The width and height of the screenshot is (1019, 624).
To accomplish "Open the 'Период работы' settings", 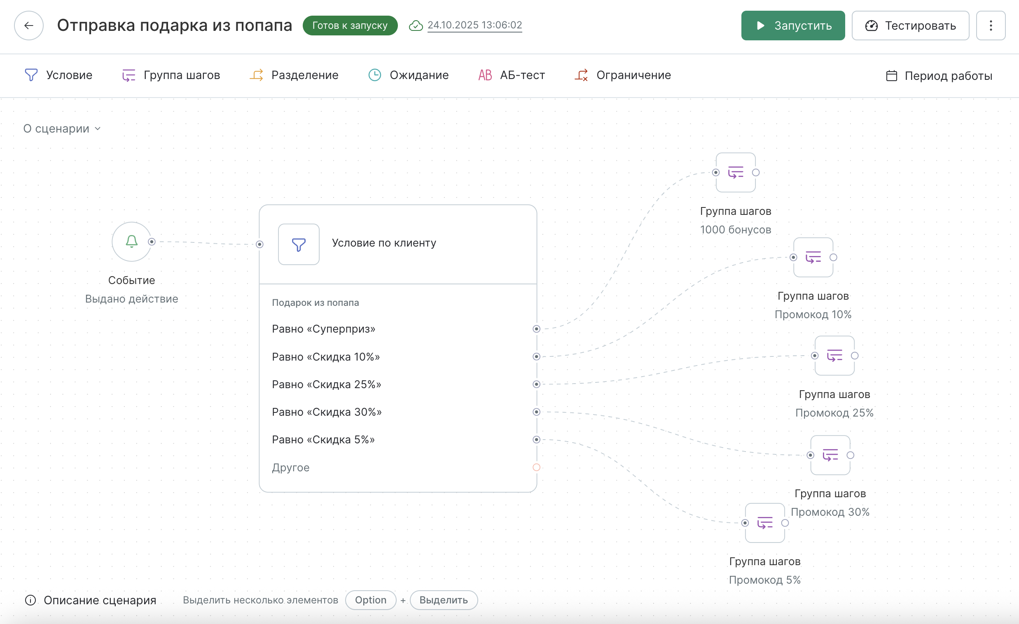I will (939, 76).
